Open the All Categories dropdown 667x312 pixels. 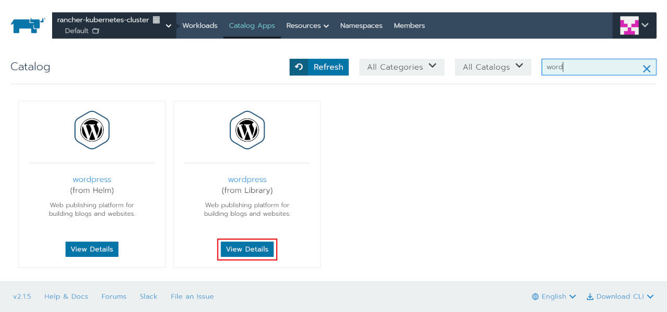pos(402,67)
